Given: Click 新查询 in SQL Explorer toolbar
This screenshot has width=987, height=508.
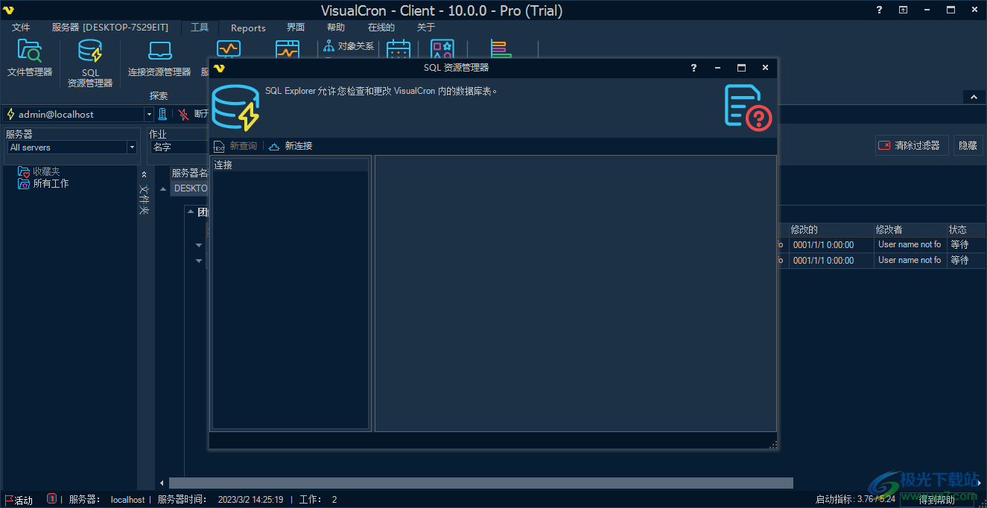Looking at the screenshot, I should [235, 146].
